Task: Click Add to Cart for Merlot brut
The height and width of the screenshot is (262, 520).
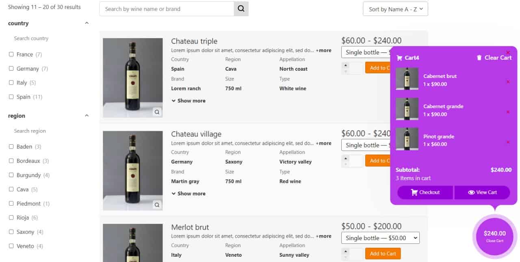Action: (x=382, y=253)
